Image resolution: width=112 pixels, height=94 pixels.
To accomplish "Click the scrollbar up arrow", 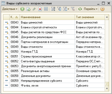I will pos(107,17).
